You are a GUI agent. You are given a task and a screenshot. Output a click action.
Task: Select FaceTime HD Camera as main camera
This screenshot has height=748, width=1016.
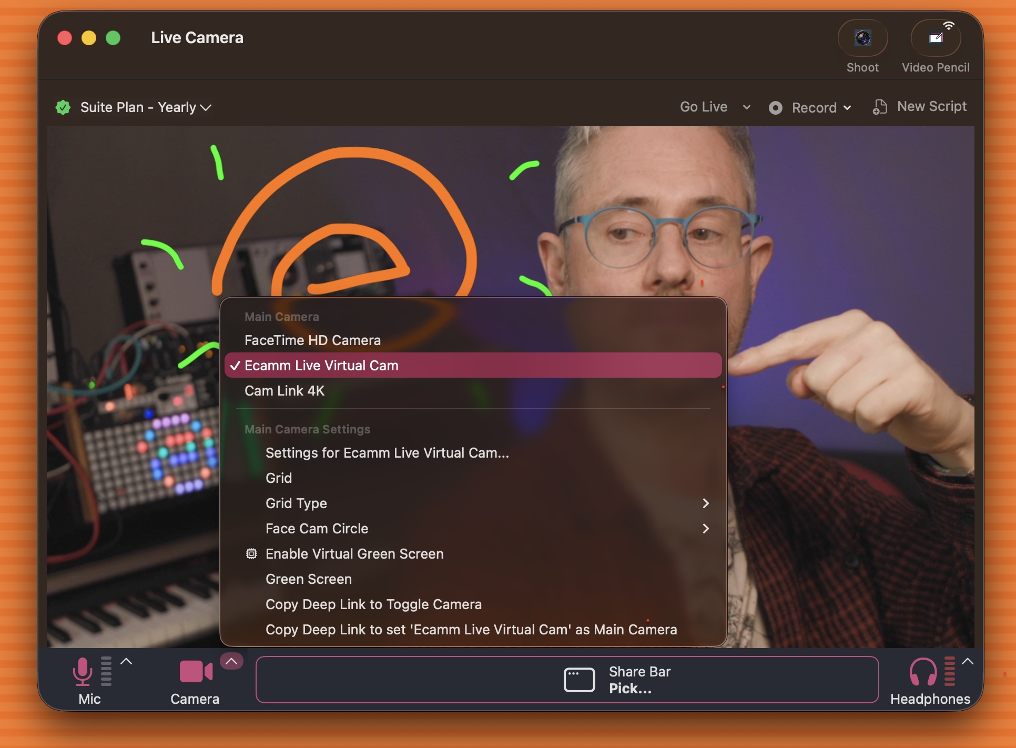[473, 340]
